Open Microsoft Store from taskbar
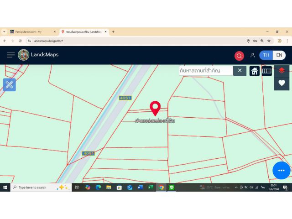 coord(119,188)
